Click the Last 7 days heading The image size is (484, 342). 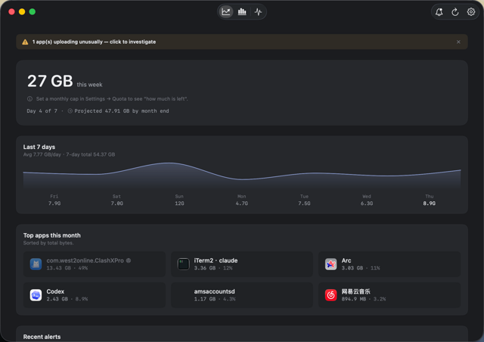[39, 147]
